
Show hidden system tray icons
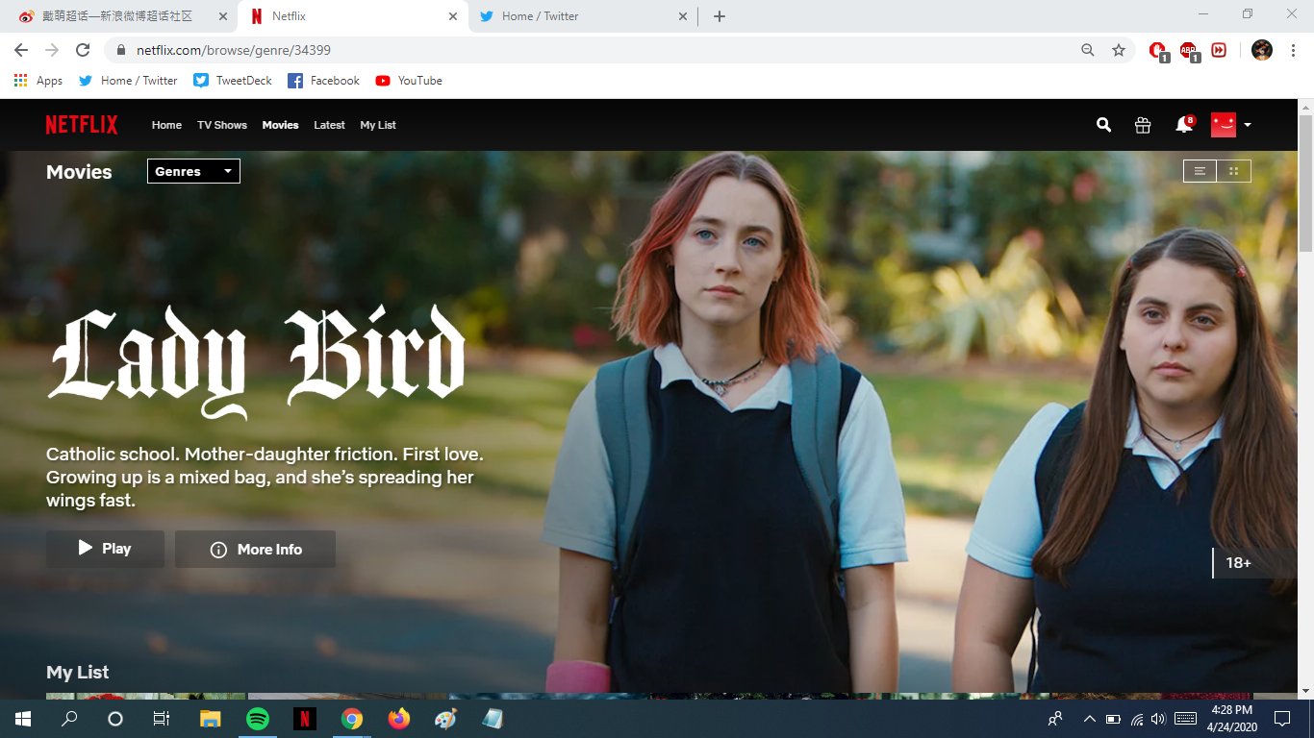pos(1089,718)
